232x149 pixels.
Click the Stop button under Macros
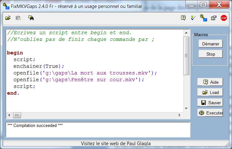click(x=211, y=54)
